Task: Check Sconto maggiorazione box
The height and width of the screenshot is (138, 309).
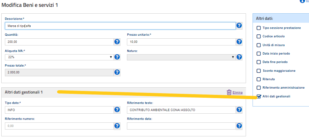Action: point(258,70)
